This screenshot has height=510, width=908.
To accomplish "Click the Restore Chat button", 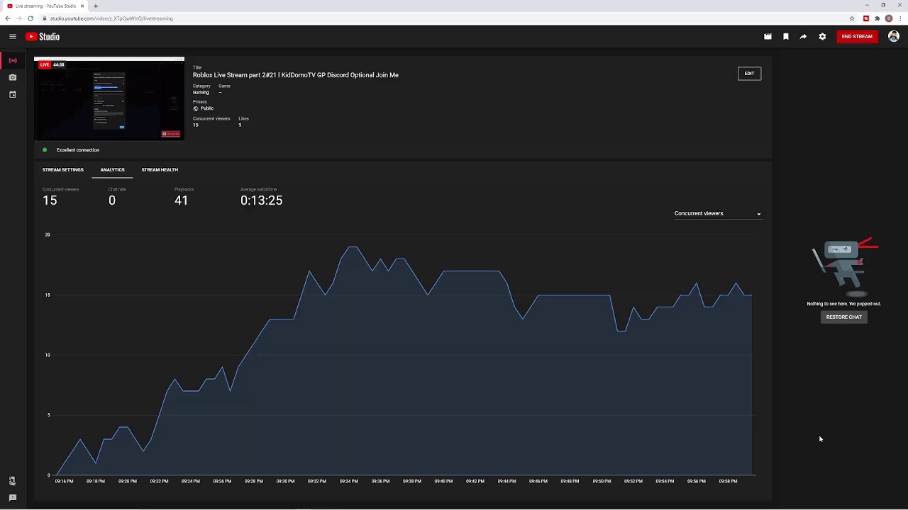I will tap(843, 317).
